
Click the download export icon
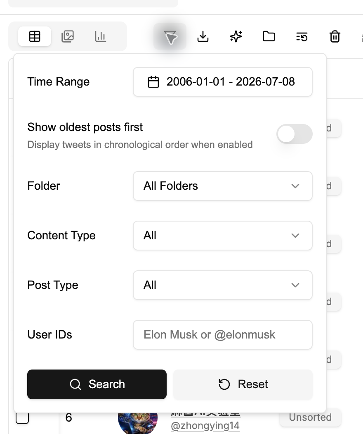(x=203, y=36)
